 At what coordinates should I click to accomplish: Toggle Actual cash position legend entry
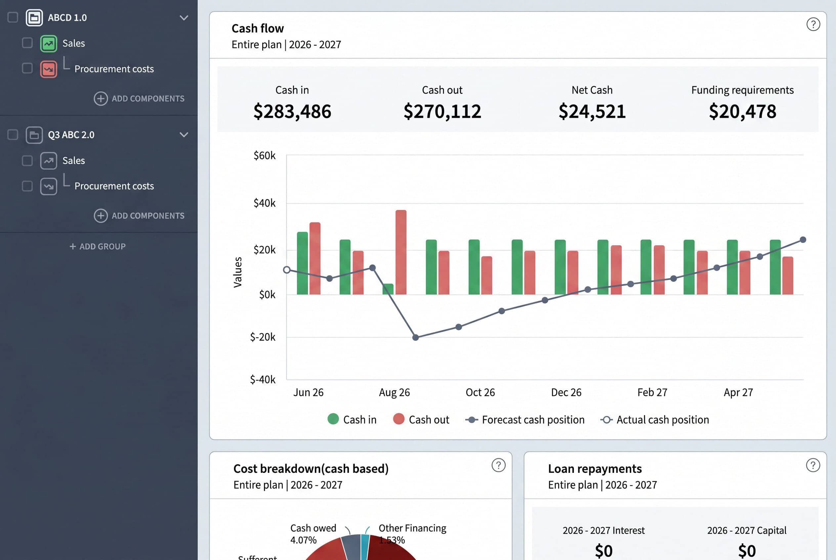pyautogui.click(x=655, y=420)
